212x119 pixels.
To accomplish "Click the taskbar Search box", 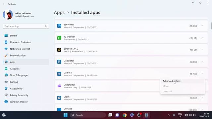I will click(x=88, y=115).
